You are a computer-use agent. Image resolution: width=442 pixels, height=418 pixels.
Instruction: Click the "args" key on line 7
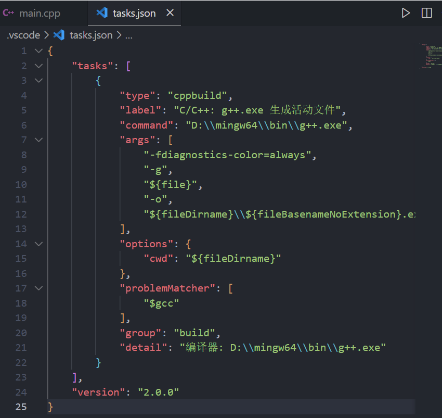click(x=138, y=140)
